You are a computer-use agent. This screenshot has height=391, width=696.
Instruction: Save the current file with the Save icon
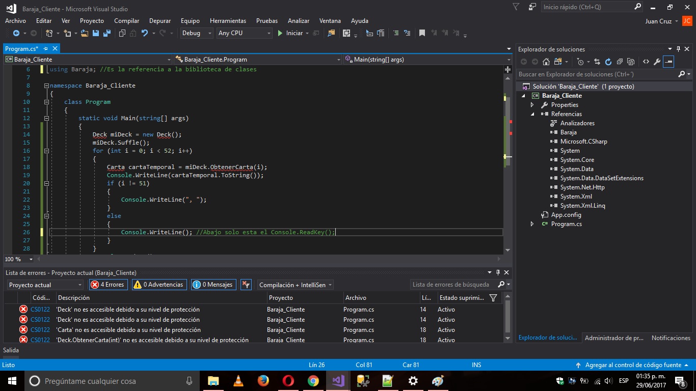[96, 33]
